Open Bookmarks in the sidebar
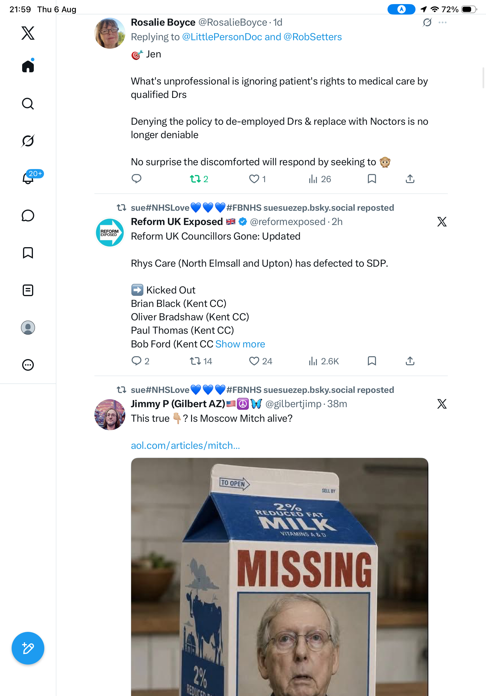 click(28, 253)
